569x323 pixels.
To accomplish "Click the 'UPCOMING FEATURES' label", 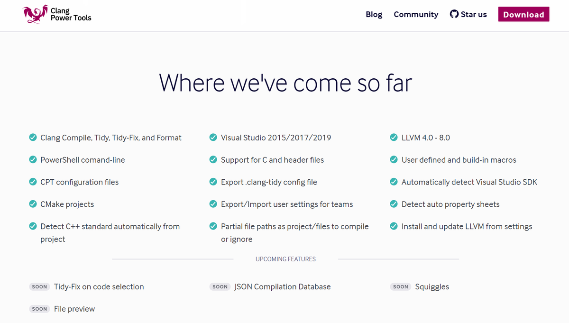I will pyautogui.click(x=285, y=259).
